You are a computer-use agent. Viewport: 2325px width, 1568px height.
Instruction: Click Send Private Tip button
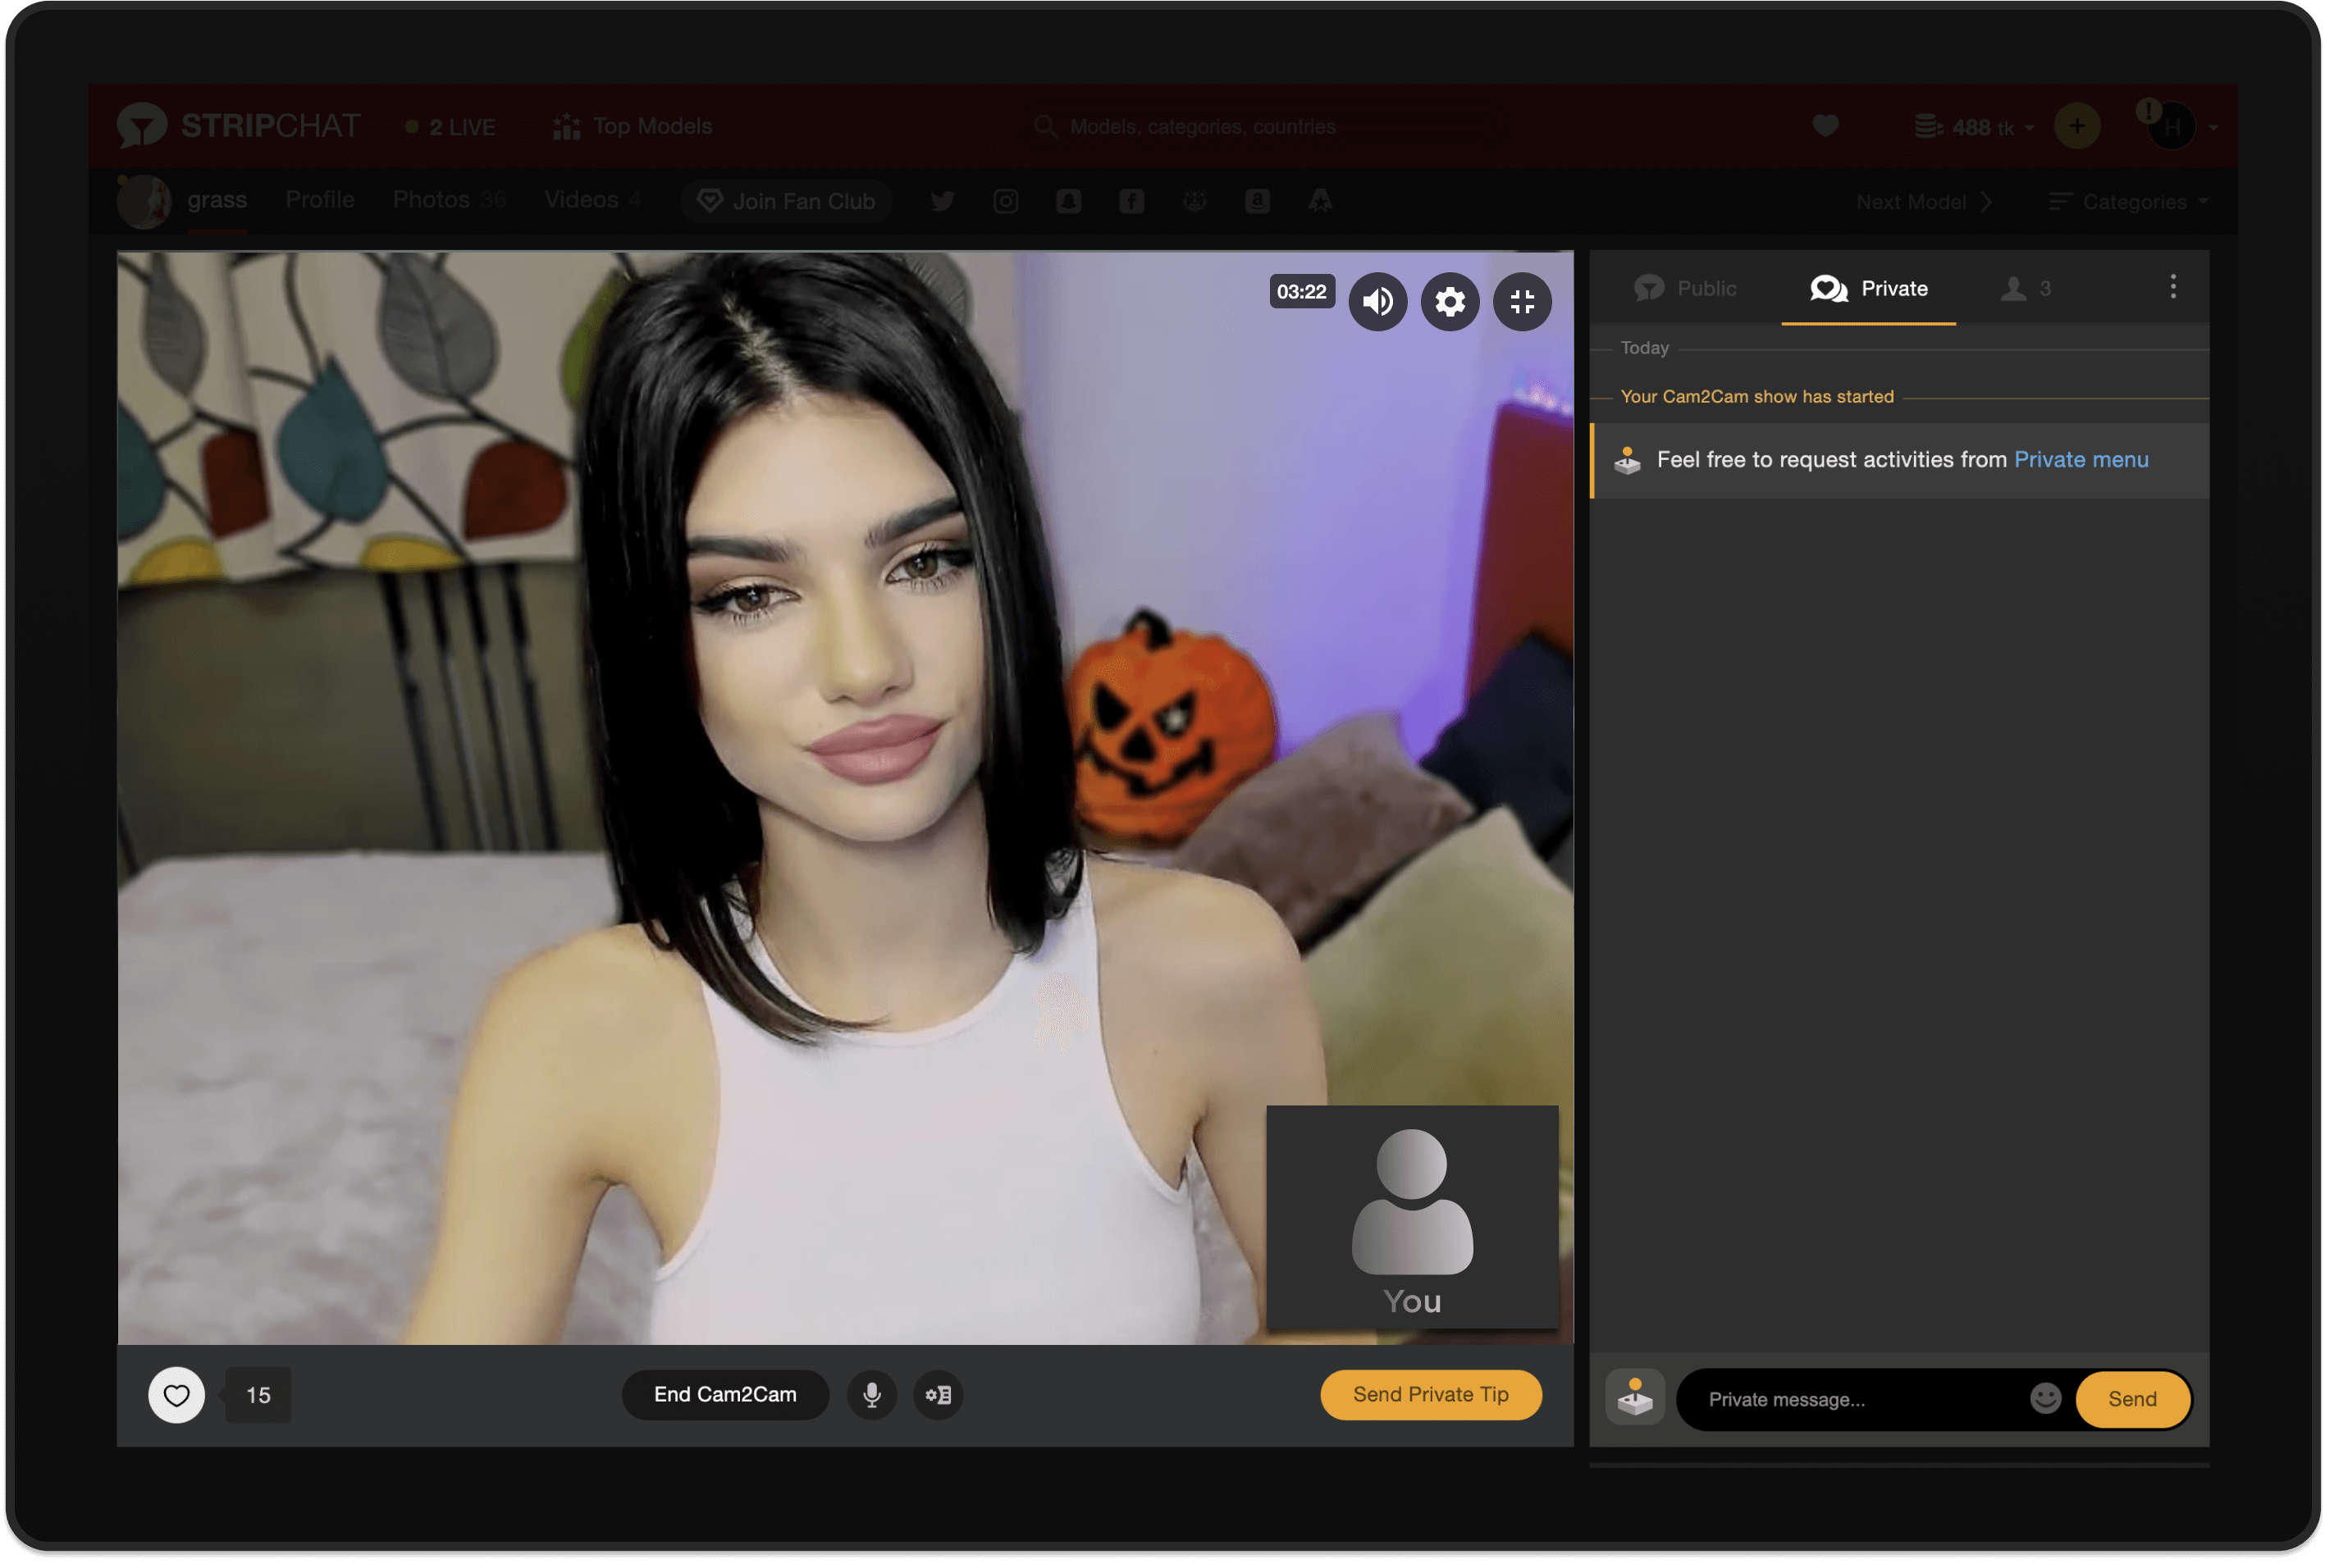1430,1394
